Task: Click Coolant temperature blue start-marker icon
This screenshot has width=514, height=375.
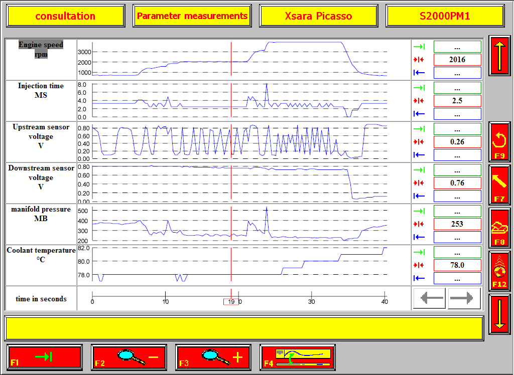Action: click(x=419, y=278)
